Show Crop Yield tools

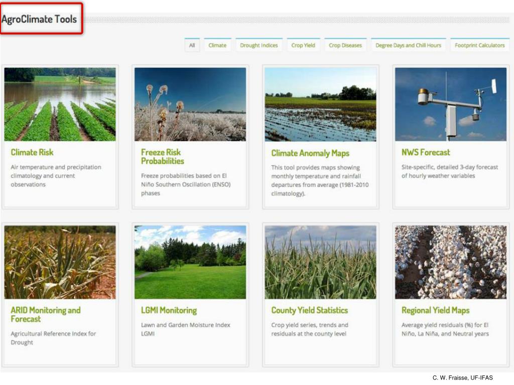click(x=303, y=45)
